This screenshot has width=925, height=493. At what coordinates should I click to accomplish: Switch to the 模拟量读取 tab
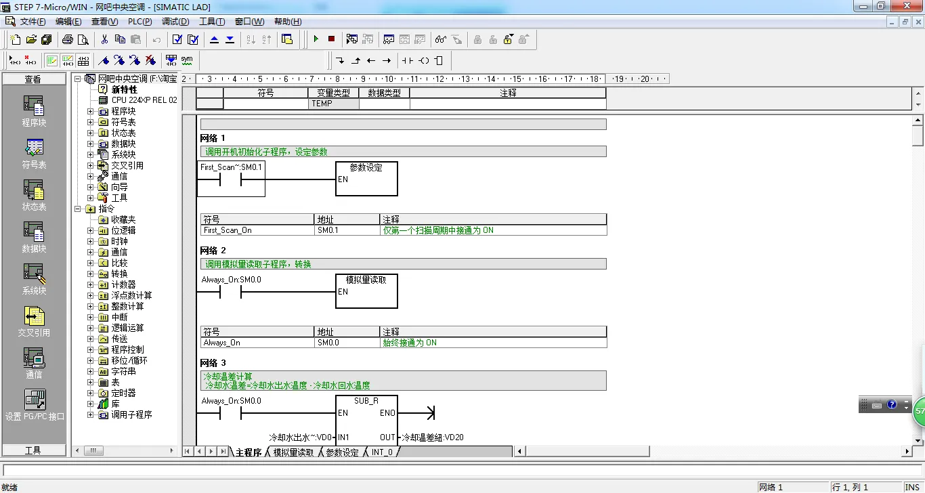click(x=293, y=452)
